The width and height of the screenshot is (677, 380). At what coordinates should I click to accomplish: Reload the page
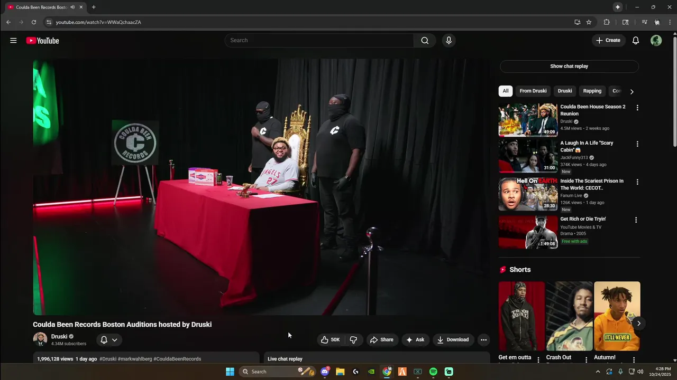click(34, 22)
